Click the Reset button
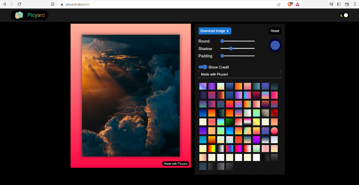The height and width of the screenshot is (185, 359). pyautogui.click(x=275, y=31)
